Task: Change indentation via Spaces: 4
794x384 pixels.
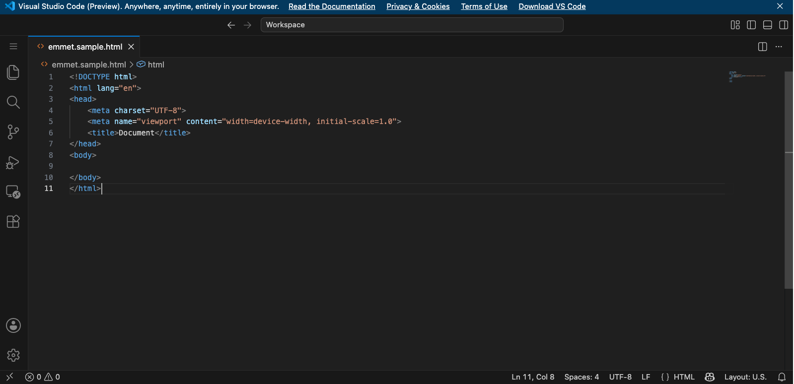Action: point(581,377)
